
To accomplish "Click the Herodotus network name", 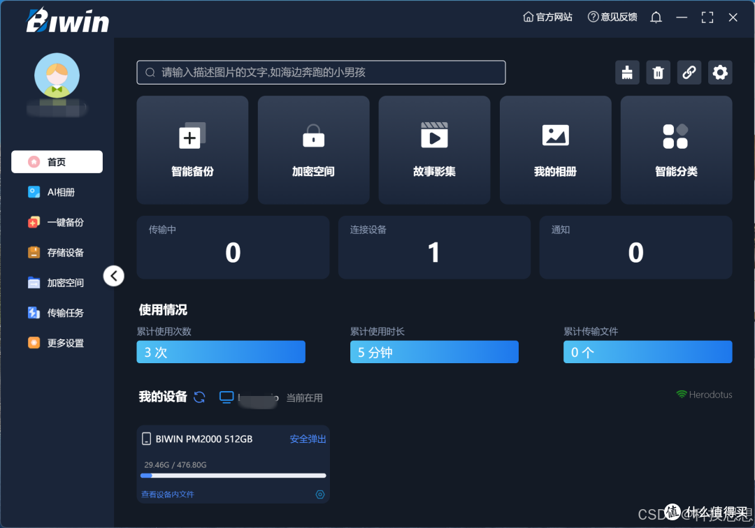I will [x=711, y=395].
